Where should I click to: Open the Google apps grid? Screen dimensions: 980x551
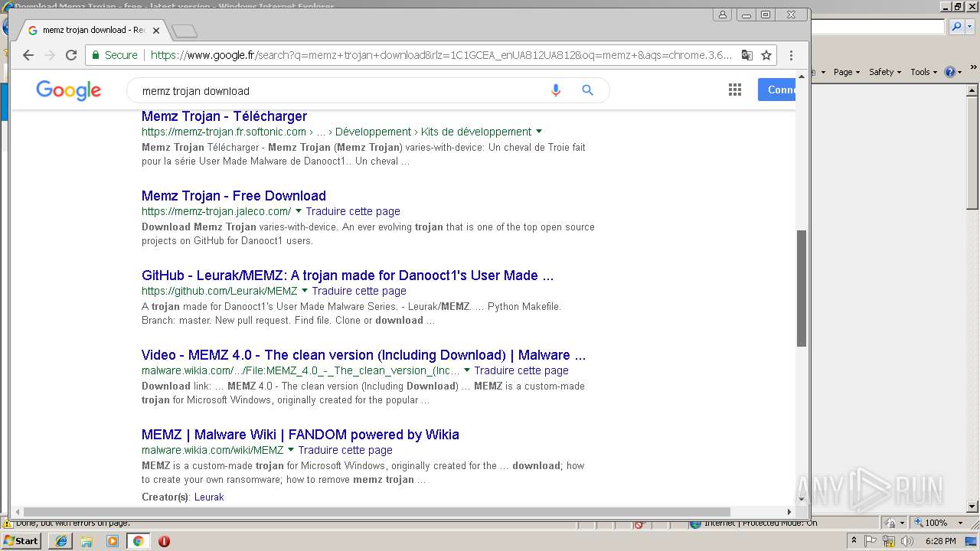(735, 90)
